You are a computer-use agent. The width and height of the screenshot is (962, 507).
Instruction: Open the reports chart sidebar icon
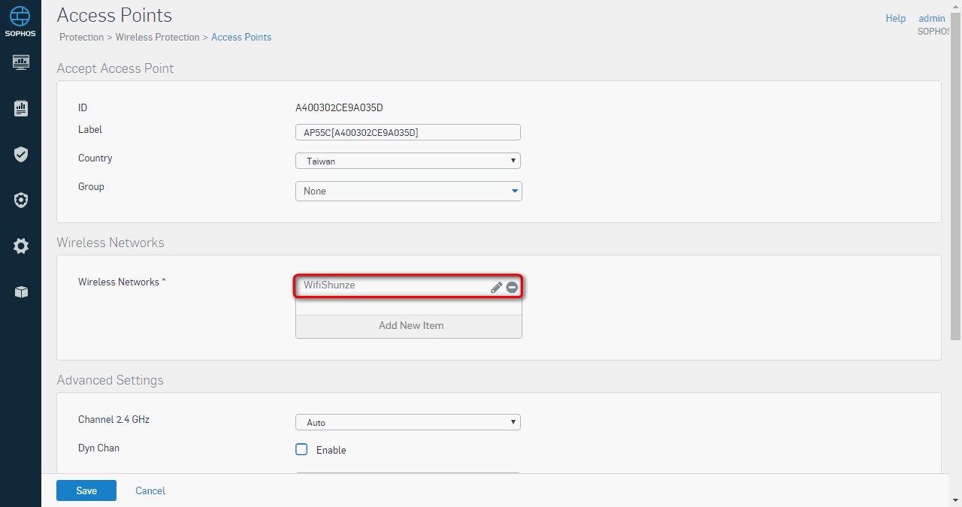[x=21, y=109]
